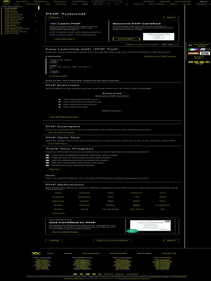Go to BOOTSTRAP in the language bar

pos(156,4)
